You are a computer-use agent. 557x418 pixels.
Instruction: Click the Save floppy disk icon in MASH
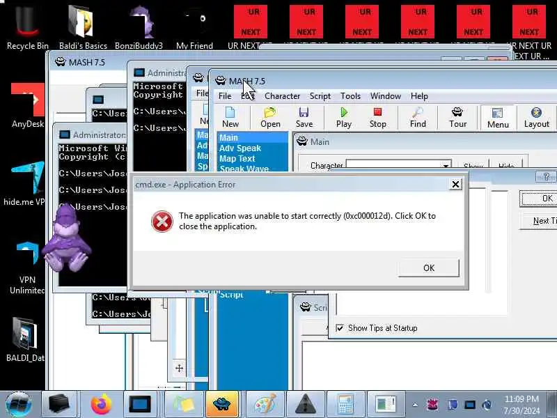tap(304, 118)
